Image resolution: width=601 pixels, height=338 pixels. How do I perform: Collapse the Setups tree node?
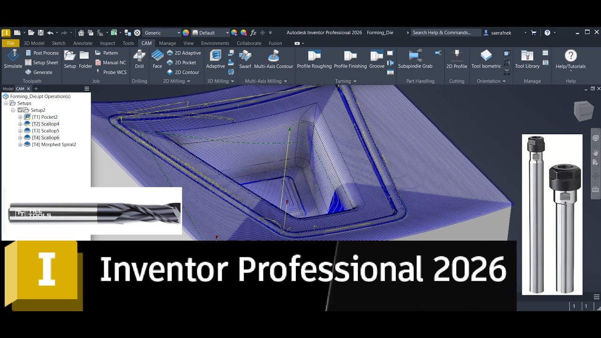tap(6, 103)
